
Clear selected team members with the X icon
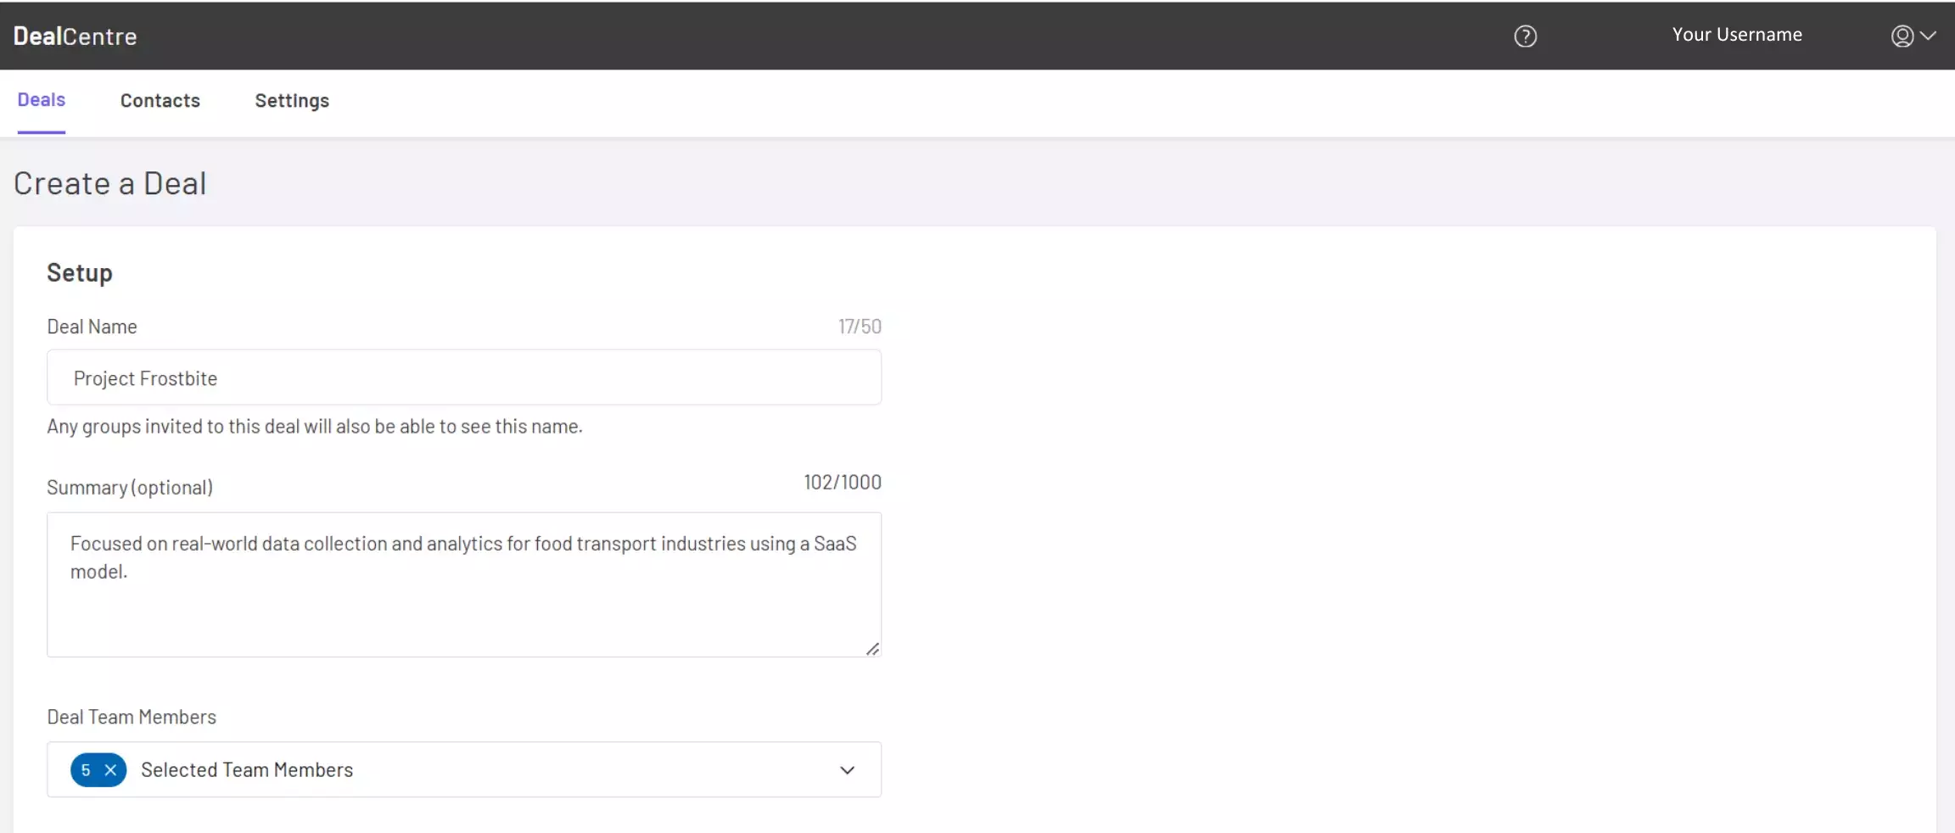(110, 770)
